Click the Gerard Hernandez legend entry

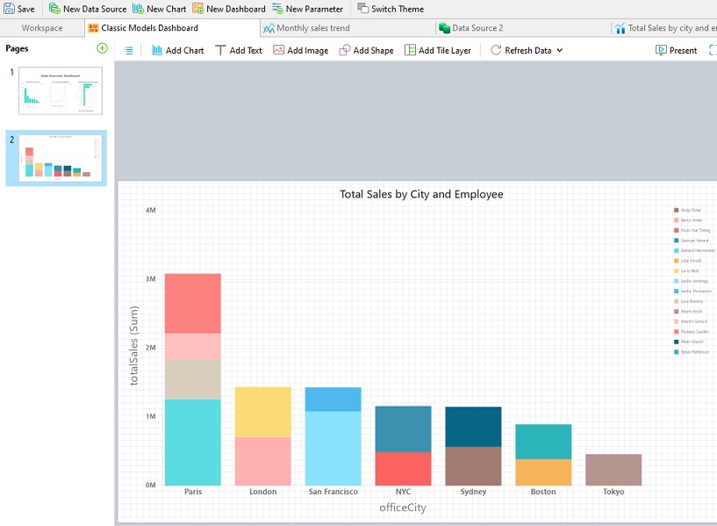pyautogui.click(x=694, y=250)
